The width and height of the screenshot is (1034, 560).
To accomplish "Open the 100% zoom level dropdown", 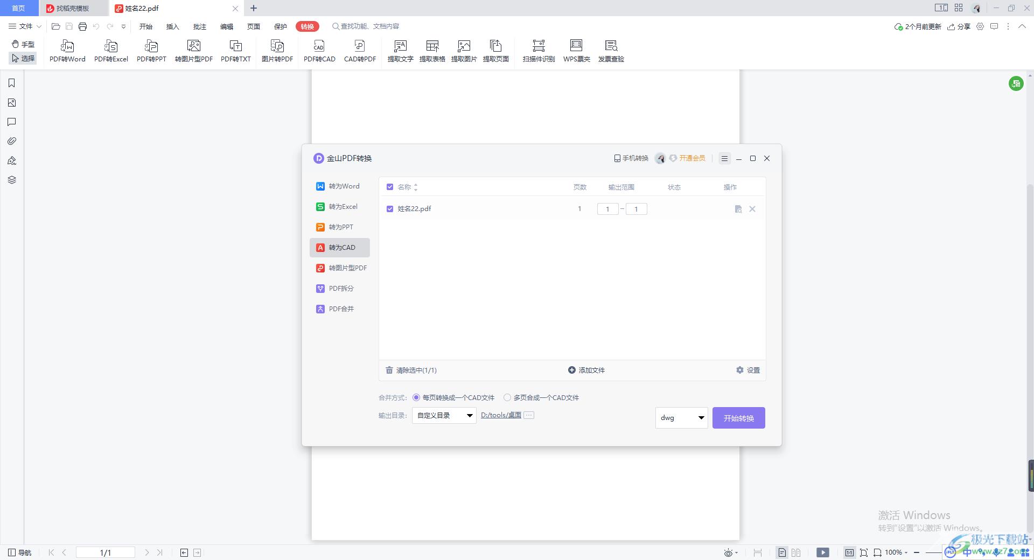I will point(897,552).
